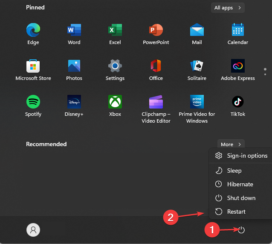The width and height of the screenshot is (272, 244).
Task: Open the Edge browser app
Action: click(x=33, y=34)
